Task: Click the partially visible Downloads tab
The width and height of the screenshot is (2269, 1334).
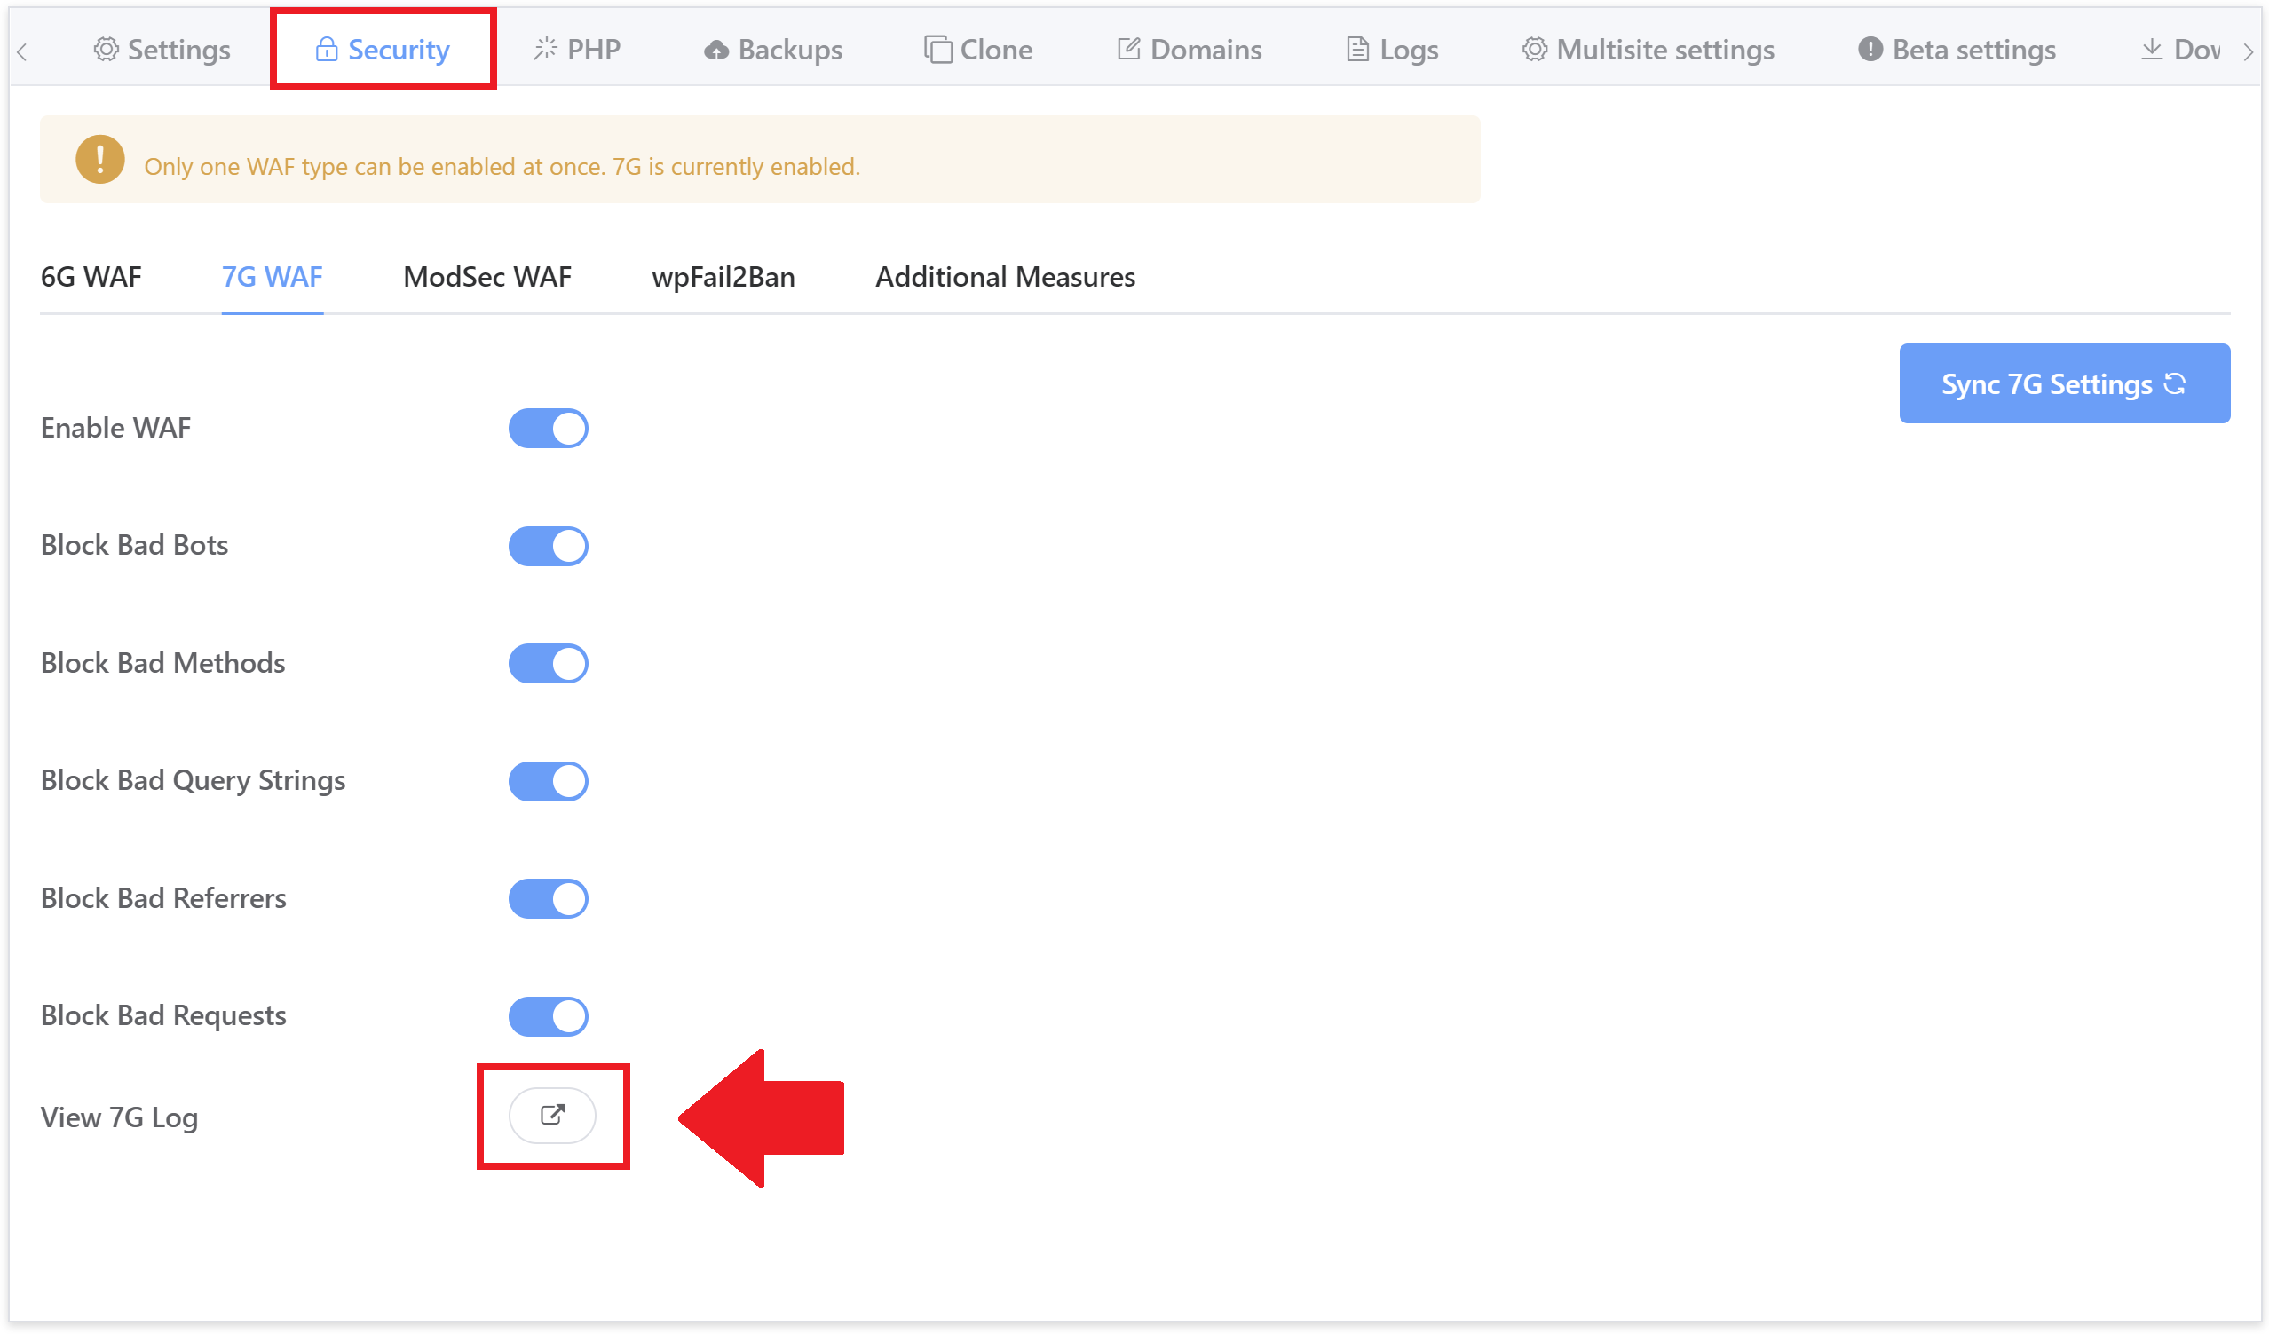Action: pyautogui.click(x=2181, y=50)
